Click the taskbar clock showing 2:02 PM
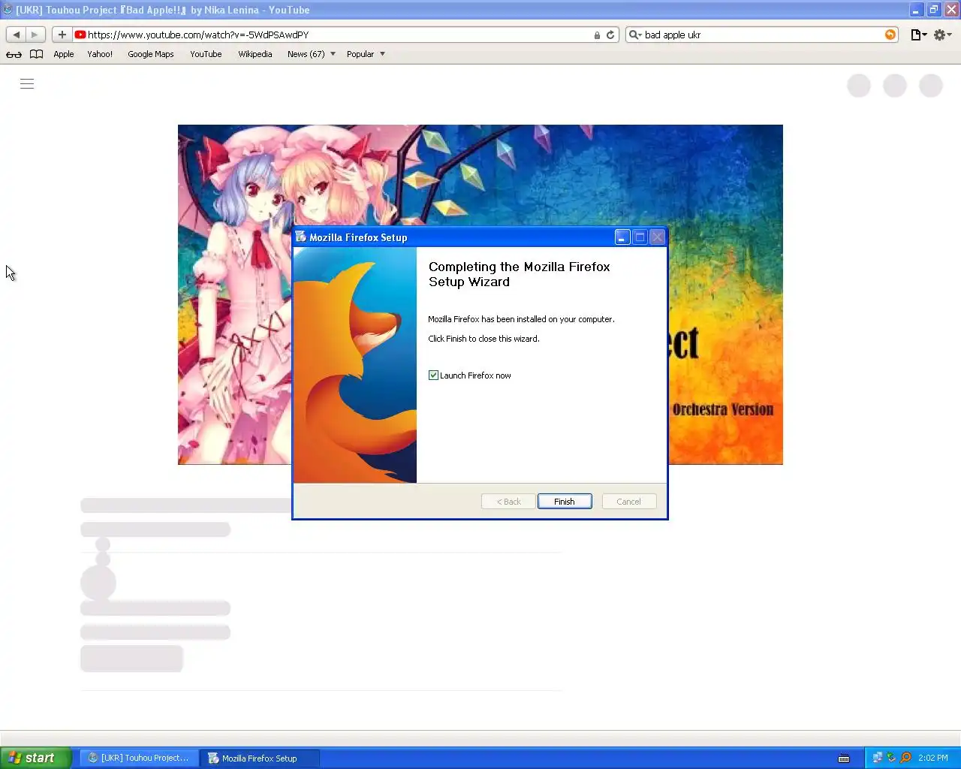Image resolution: width=961 pixels, height=769 pixels. [x=932, y=758]
